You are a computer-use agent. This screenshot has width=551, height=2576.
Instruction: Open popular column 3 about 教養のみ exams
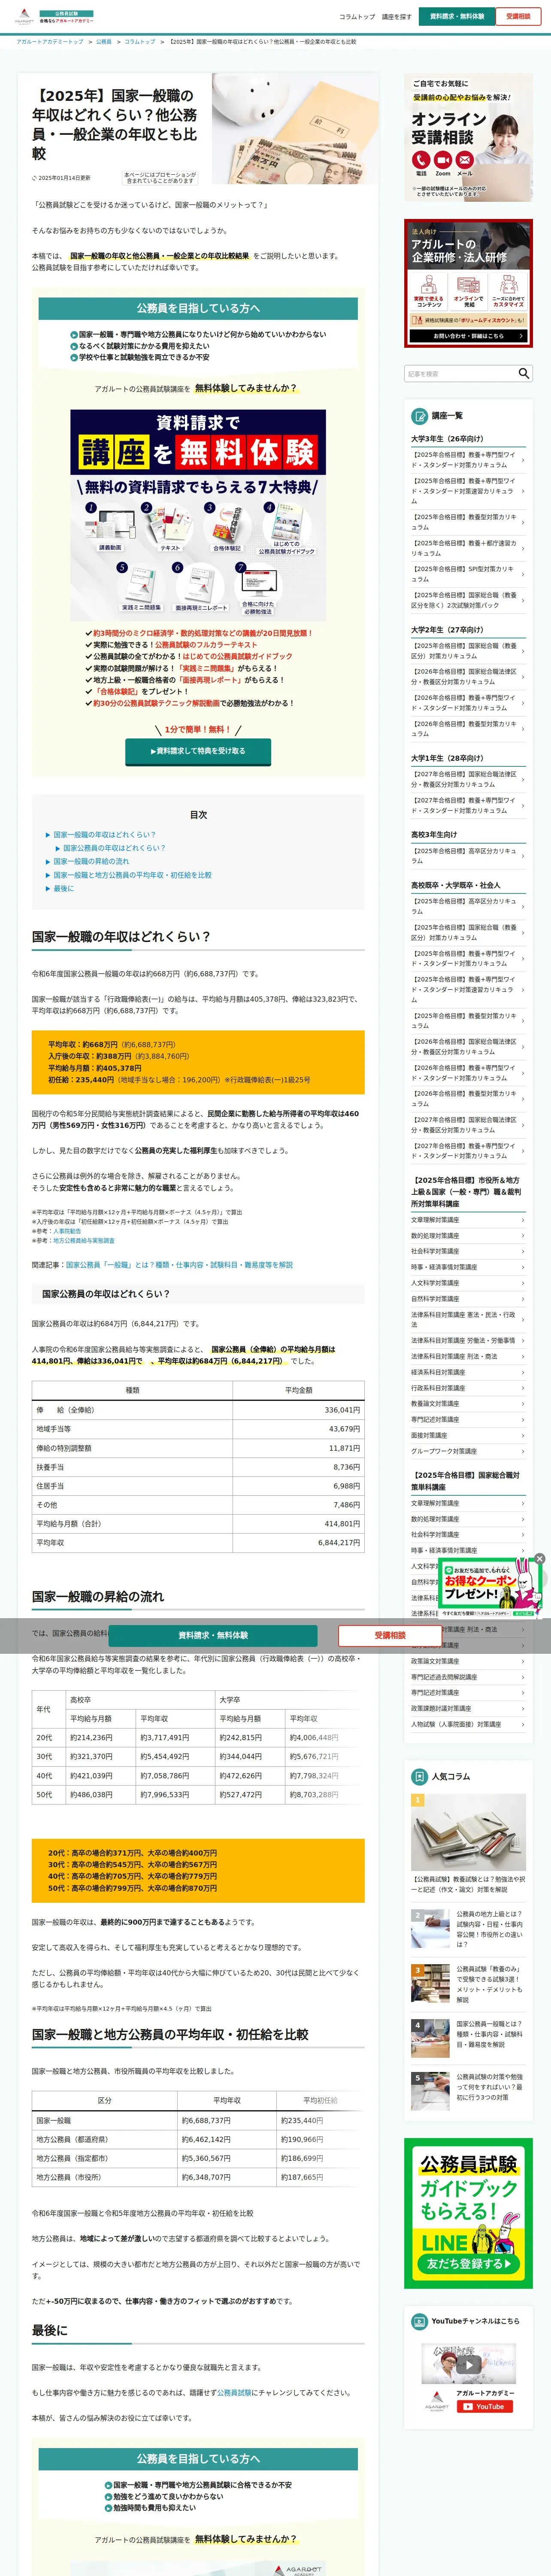pyautogui.click(x=468, y=1984)
